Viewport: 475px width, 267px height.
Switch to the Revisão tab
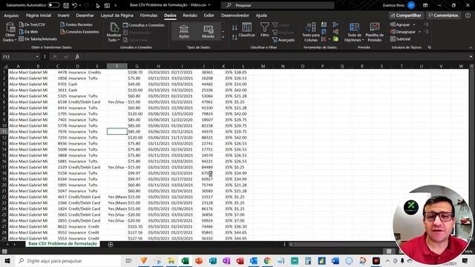pyautogui.click(x=190, y=16)
